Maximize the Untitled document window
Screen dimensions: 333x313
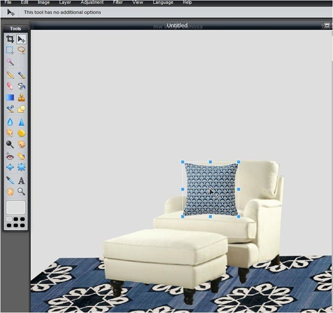tap(327, 26)
